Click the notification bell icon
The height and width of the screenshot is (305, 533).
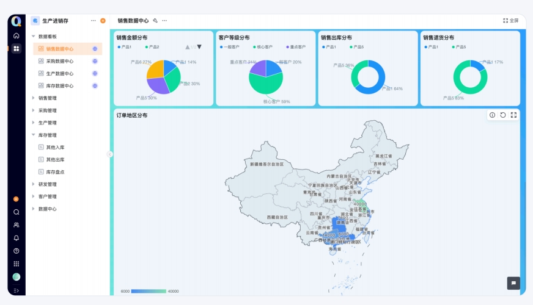coord(16,238)
